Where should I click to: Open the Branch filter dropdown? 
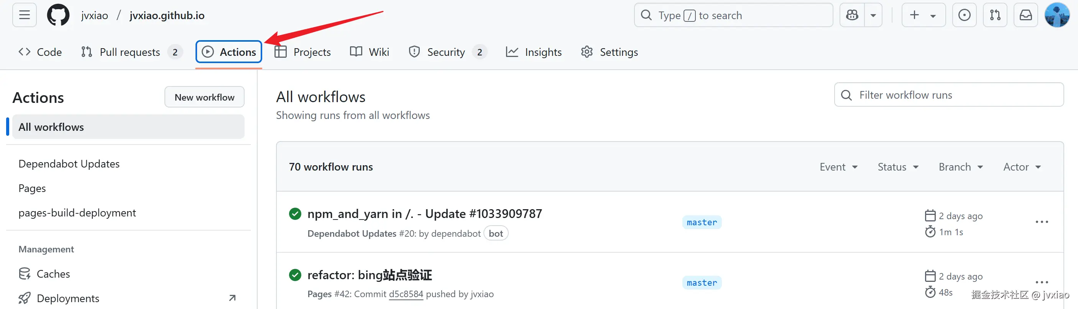pyautogui.click(x=961, y=167)
